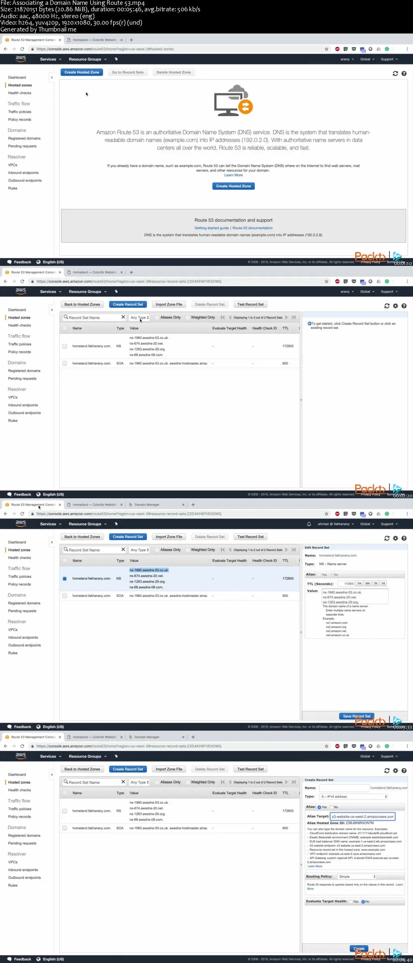The image size is (413, 963).
Task: Select Yes for Evaluate Target Health
Action: (x=351, y=902)
